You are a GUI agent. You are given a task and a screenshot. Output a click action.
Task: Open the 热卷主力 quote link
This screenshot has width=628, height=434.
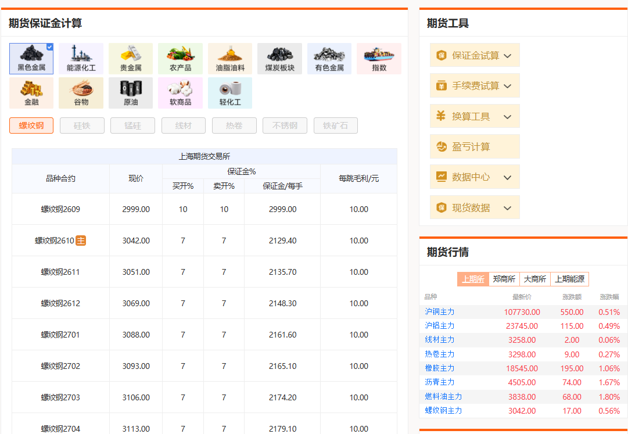439,354
